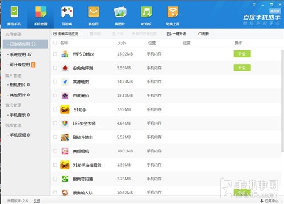Click the 美颜相机 app icon
Viewport: 284px width, 204px height.
(65, 151)
